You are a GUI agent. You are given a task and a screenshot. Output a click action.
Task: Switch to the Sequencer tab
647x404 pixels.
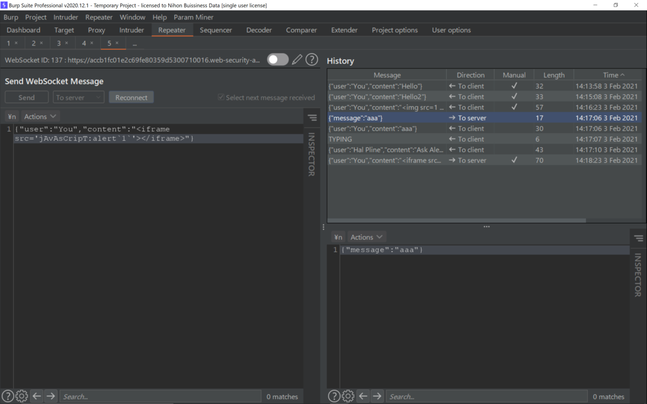click(x=216, y=30)
